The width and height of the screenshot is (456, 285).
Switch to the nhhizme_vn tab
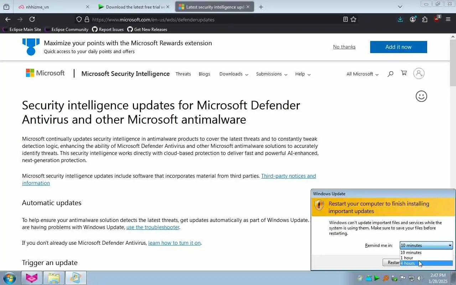(53, 7)
